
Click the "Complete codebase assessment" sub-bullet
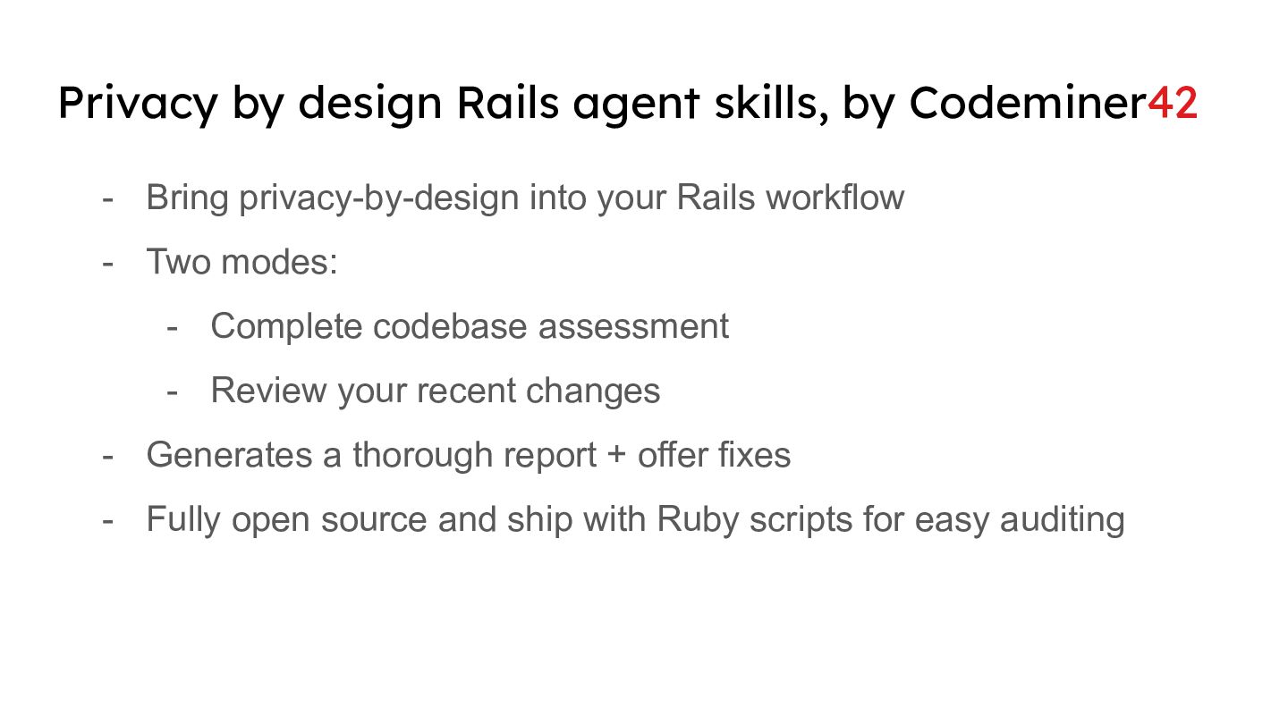(x=470, y=326)
